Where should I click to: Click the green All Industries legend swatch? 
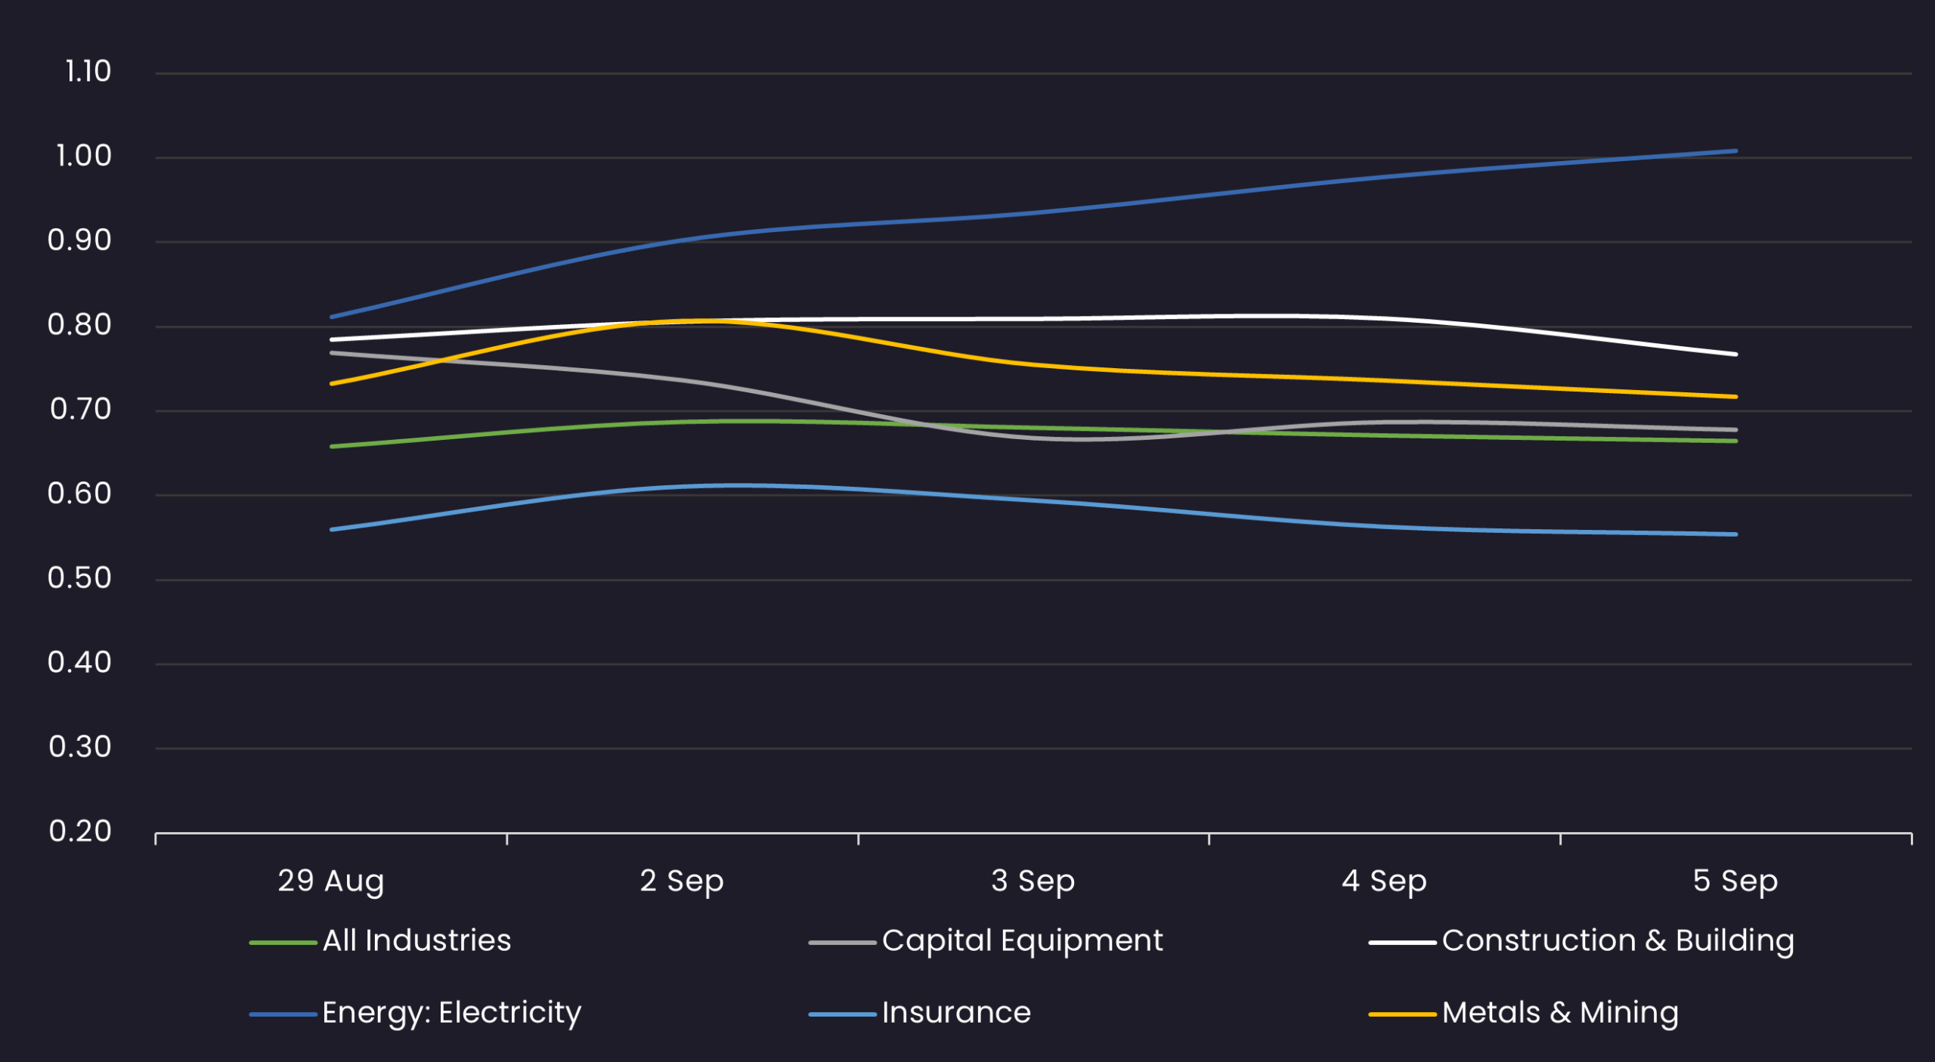click(283, 943)
